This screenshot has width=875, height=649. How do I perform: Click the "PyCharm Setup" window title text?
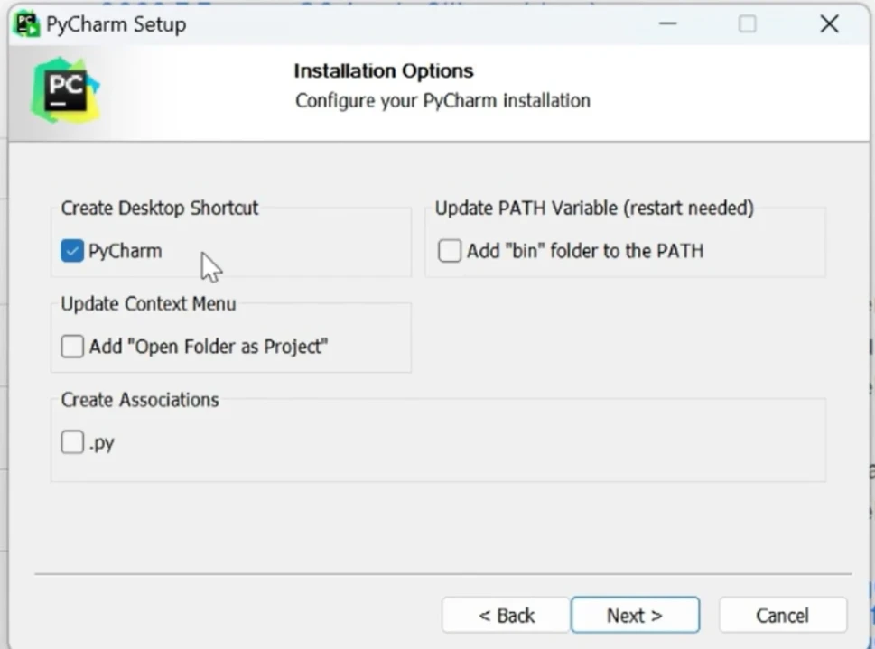[116, 24]
